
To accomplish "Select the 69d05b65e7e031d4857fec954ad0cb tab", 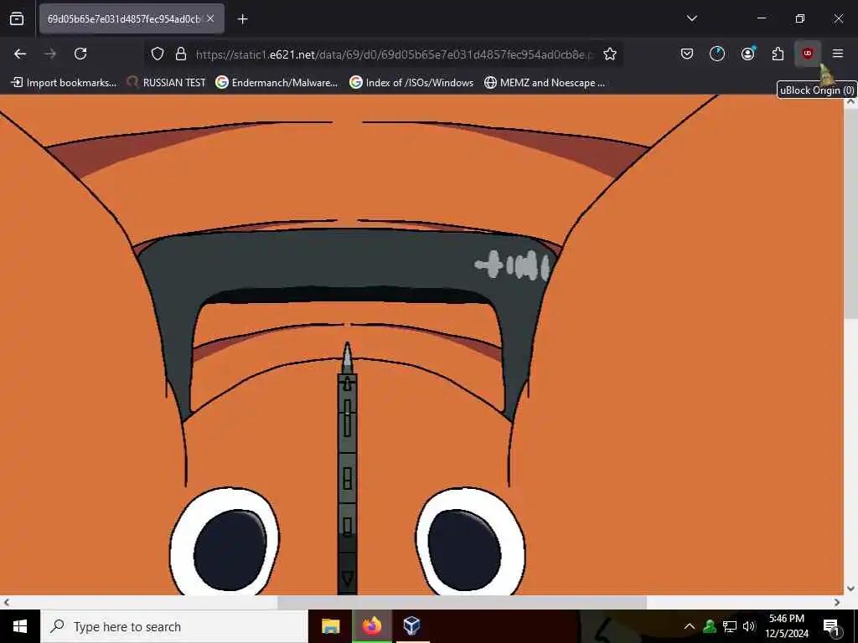I will (132, 18).
